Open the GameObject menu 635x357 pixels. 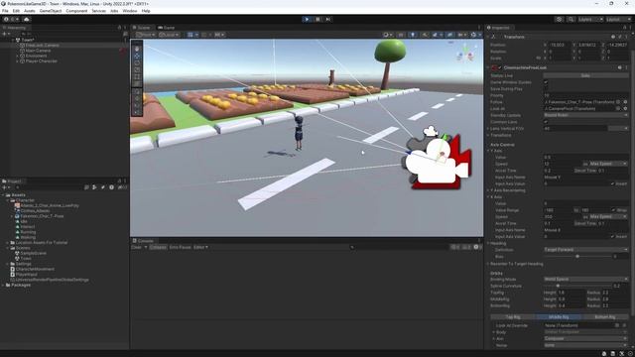click(x=51, y=11)
